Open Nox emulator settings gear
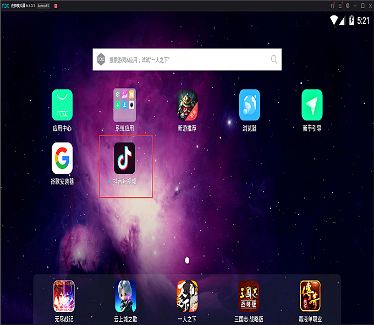This screenshot has width=374, height=325. tap(348, 5)
